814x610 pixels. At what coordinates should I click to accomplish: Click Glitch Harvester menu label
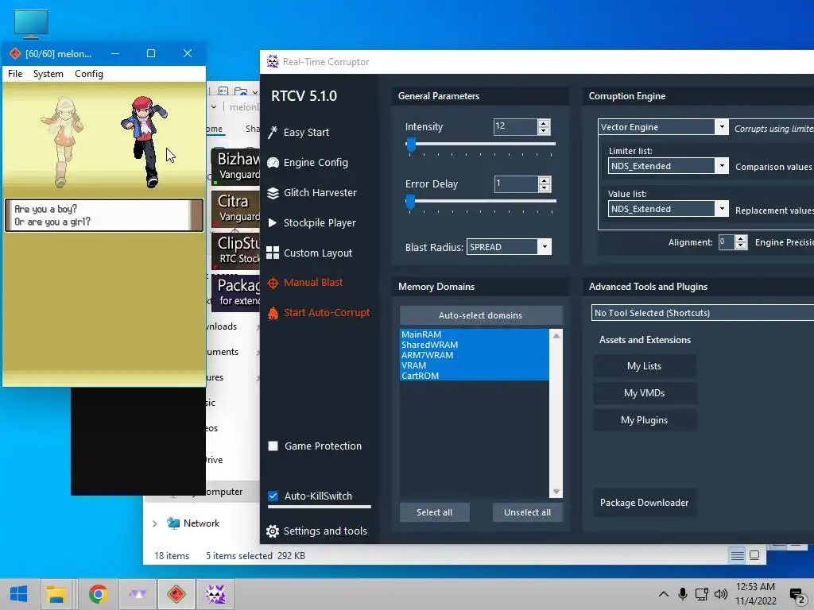tap(320, 192)
